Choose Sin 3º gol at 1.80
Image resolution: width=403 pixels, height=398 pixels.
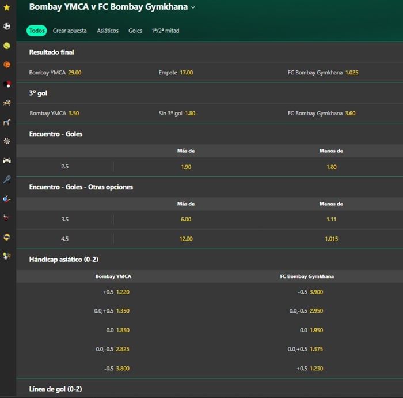pyautogui.click(x=190, y=114)
